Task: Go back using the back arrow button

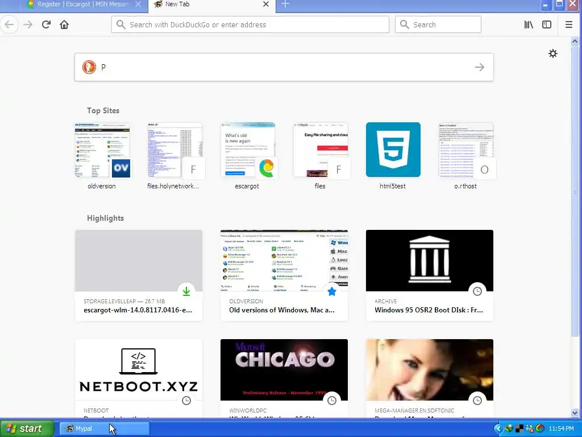Action: coord(9,24)
